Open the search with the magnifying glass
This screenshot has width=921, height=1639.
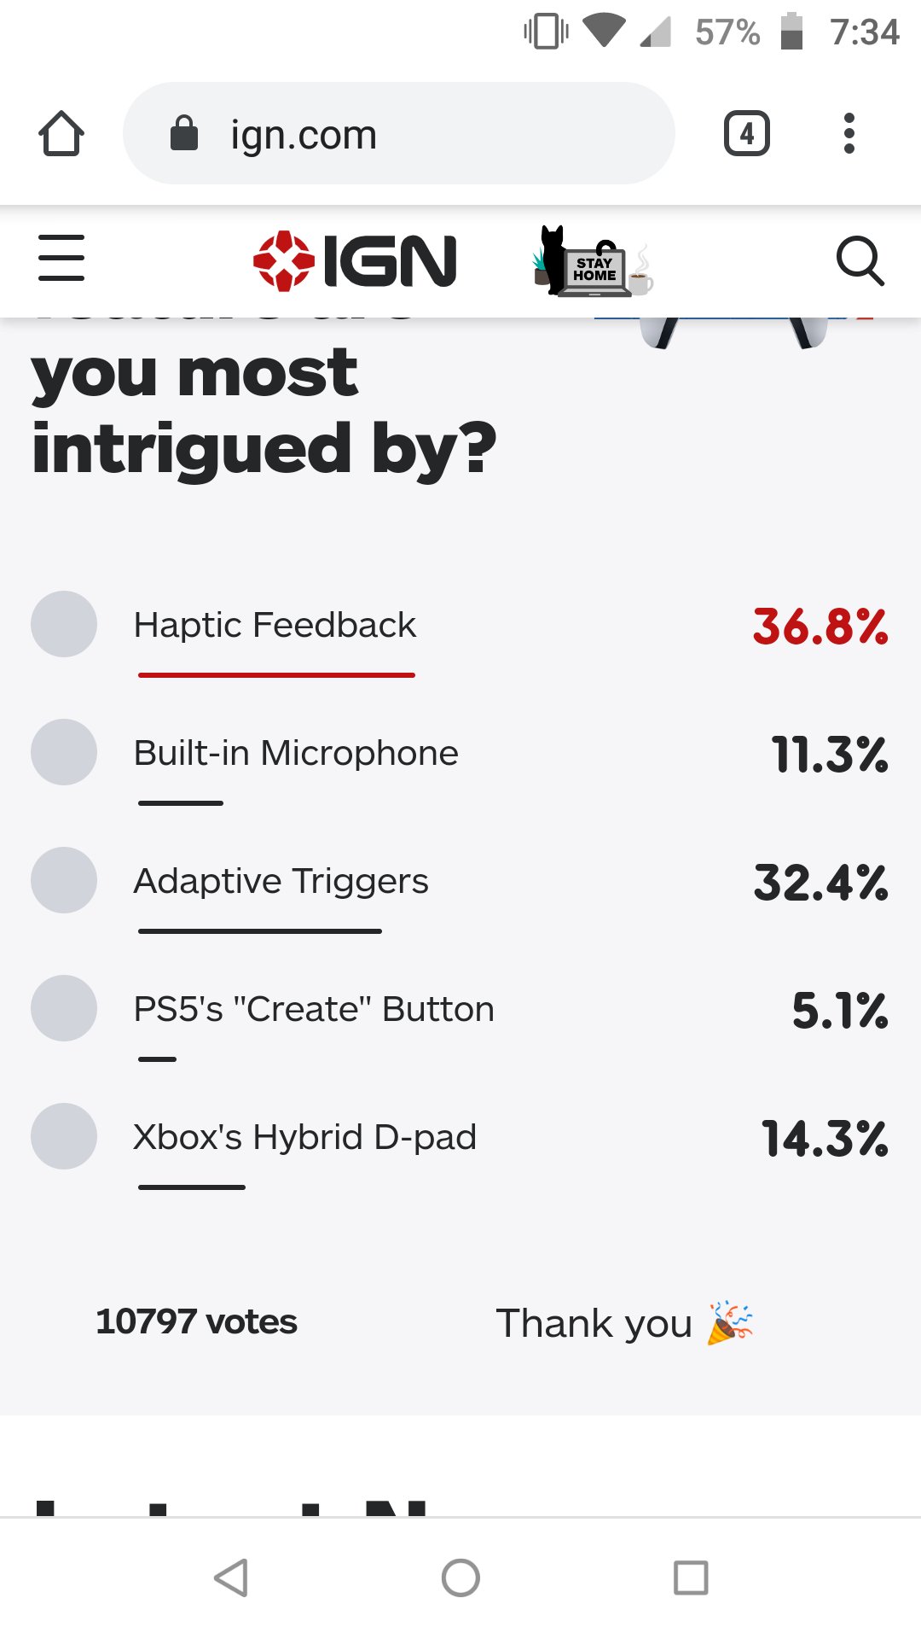click(861, 262)
